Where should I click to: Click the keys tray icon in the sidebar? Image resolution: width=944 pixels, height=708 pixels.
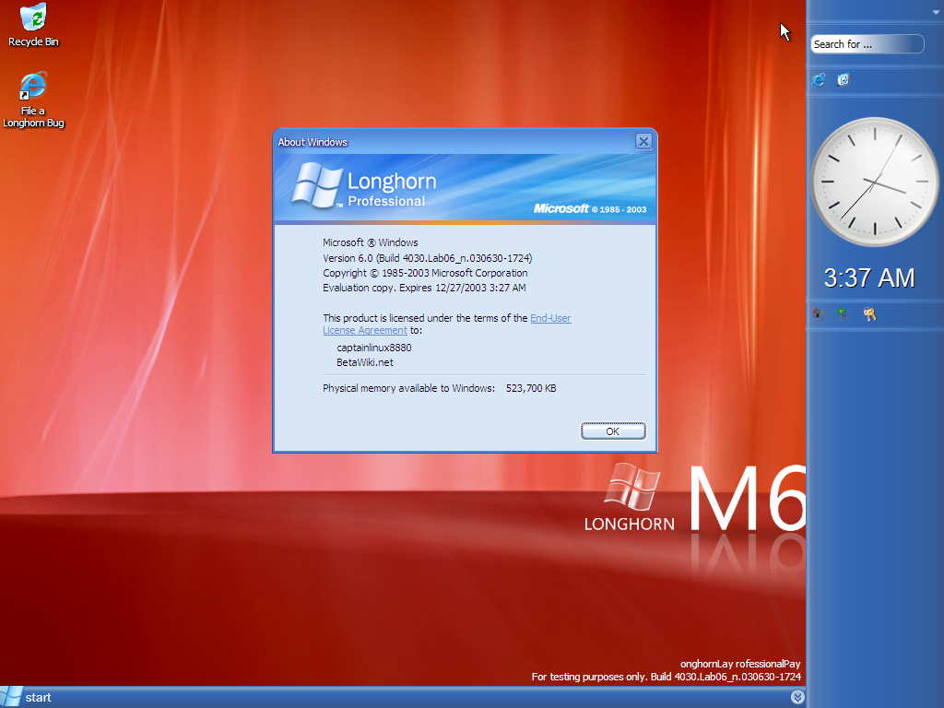[869, 313]
